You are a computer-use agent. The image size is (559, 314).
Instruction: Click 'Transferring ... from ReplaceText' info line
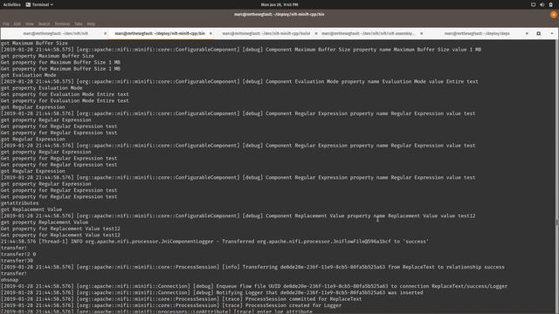point(252,267)
